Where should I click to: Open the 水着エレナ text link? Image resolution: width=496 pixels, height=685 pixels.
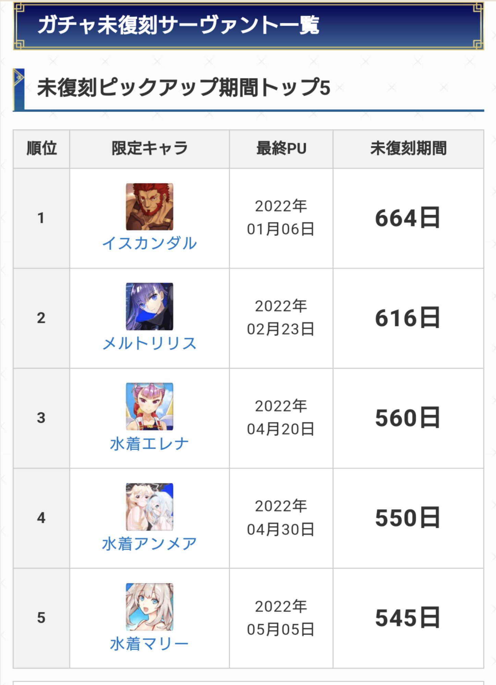click(x=149, y=444)
